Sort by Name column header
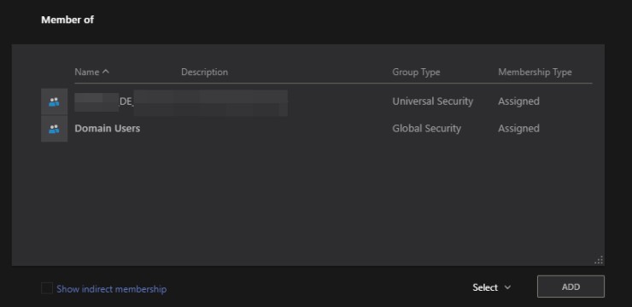The width and height of the screenshot is (632, 307). tap(86, 72)
